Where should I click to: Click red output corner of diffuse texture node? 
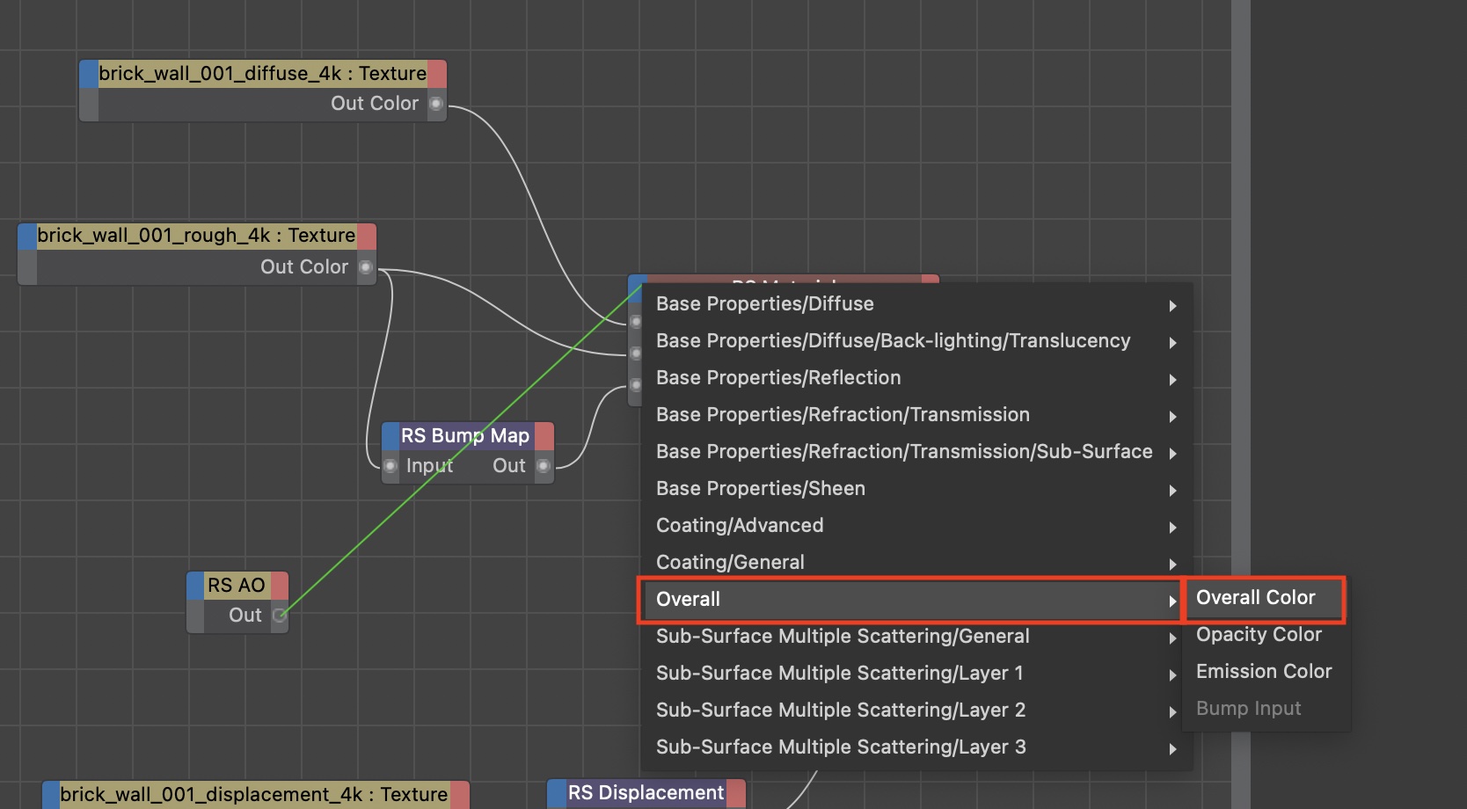(437, 74)
